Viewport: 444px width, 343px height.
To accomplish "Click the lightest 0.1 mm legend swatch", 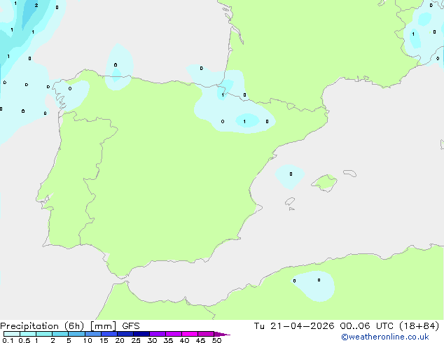I will click(12, 334).
